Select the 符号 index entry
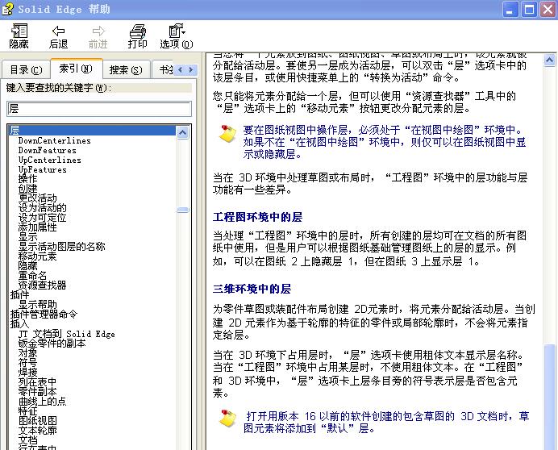This screenshot has width=558, height=450. pyautogui.click(x=27, y=363)
